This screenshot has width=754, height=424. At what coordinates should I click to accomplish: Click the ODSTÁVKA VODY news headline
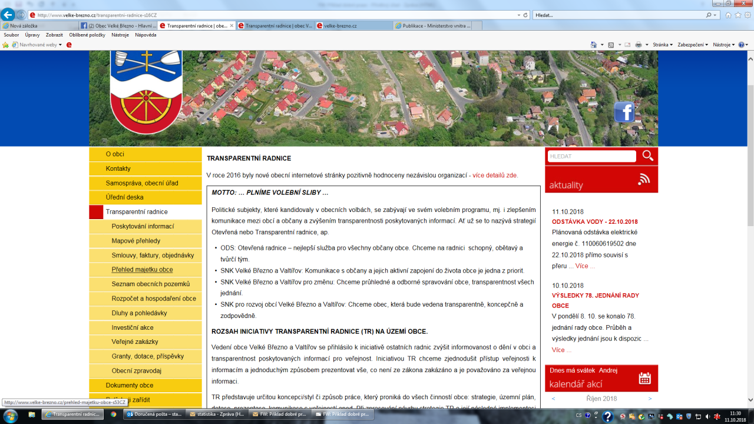click(x=594, y=222)
